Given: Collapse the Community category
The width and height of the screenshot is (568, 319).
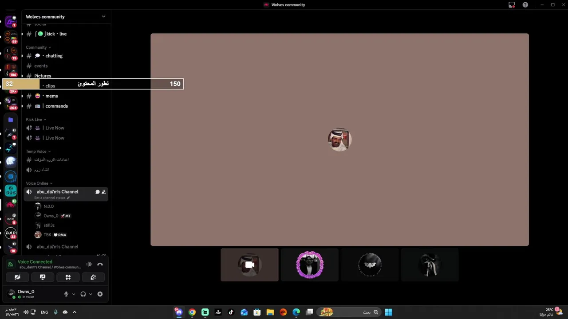Looking at the screenshot, I should pos(38,47).
